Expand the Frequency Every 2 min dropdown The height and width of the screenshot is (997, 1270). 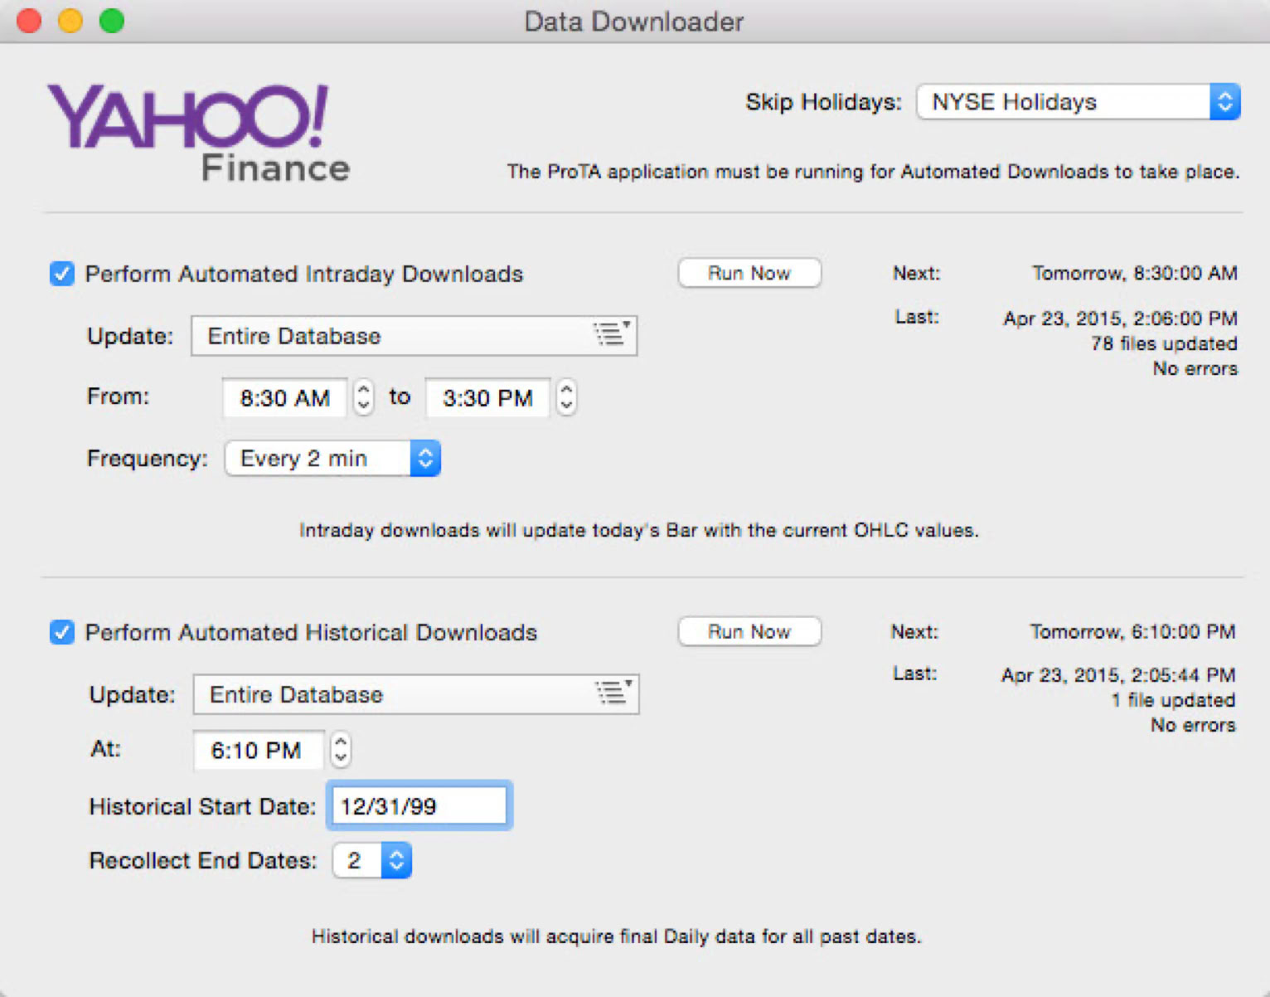[x=332, y=459]
